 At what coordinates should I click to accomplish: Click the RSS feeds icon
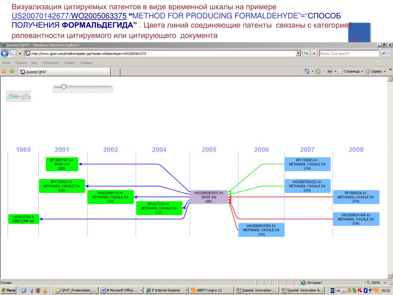tap(318, 71)
